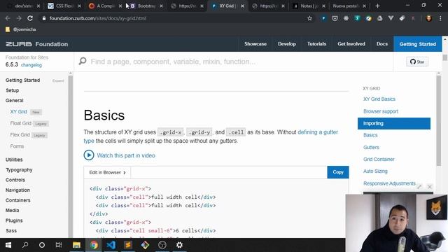Copy the code sample
448x252 pixels.
337,172
